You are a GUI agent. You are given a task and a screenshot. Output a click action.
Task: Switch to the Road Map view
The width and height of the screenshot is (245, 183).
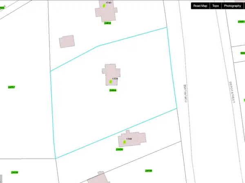[x=200, y=6]
